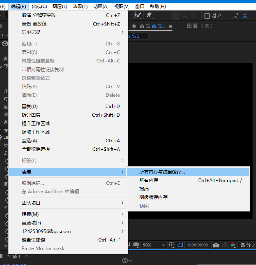Open the 合成(C) menu
Image resolution: width=256 pixels, height=265 pixels.
tap(39, 7)
